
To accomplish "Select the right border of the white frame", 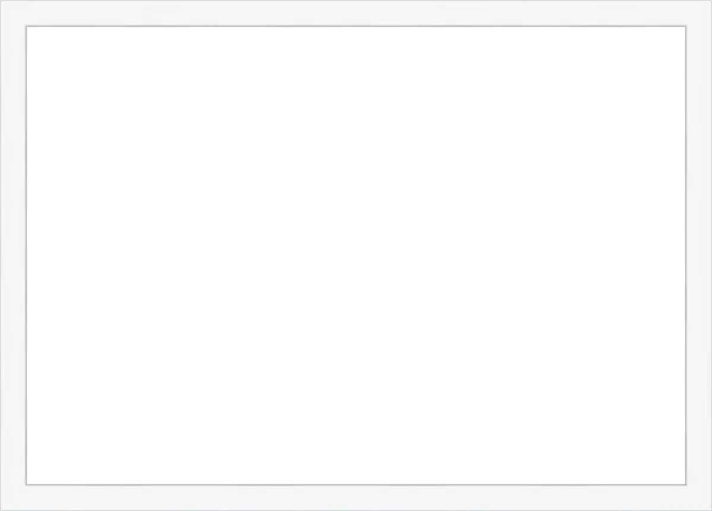I will (x=700, y=255).
